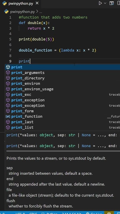Click pwinpython.py in the breadcrumb path
This screenshot has width=120, height=214.
coord(23,12)
